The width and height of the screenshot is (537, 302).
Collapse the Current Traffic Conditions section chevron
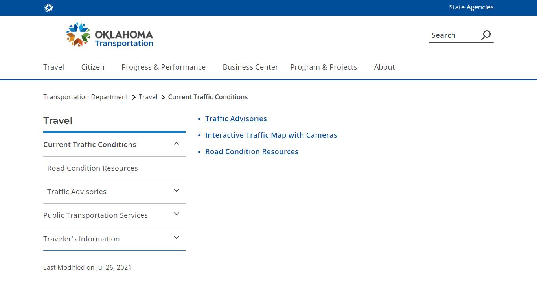pos(177,144)
